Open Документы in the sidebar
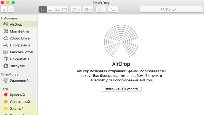Image resolution: width=204 pixels, height=115 pixels. click(x=19, y=59)
